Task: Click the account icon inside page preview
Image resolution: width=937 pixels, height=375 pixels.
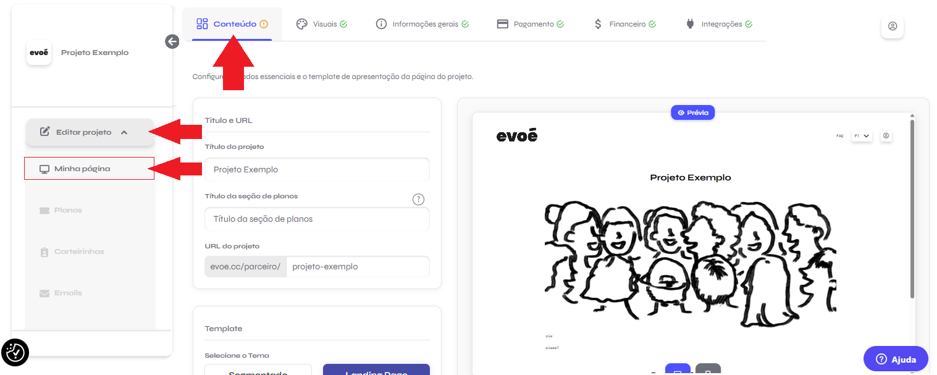Action: pos(886,136)
